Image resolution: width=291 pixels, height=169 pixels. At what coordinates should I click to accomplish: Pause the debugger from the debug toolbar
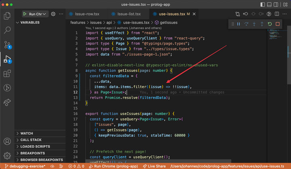point(238,24)
